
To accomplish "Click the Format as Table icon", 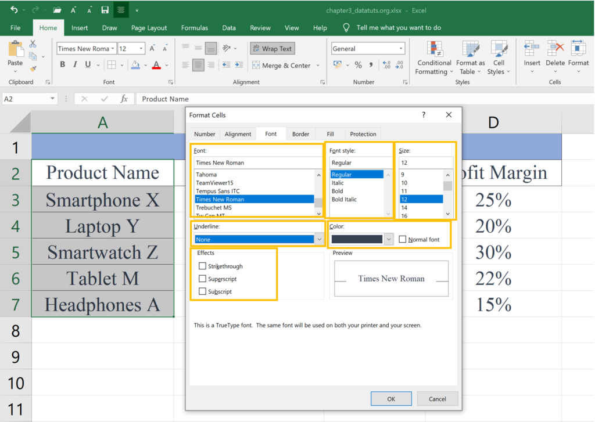I will tap(470, 49).
